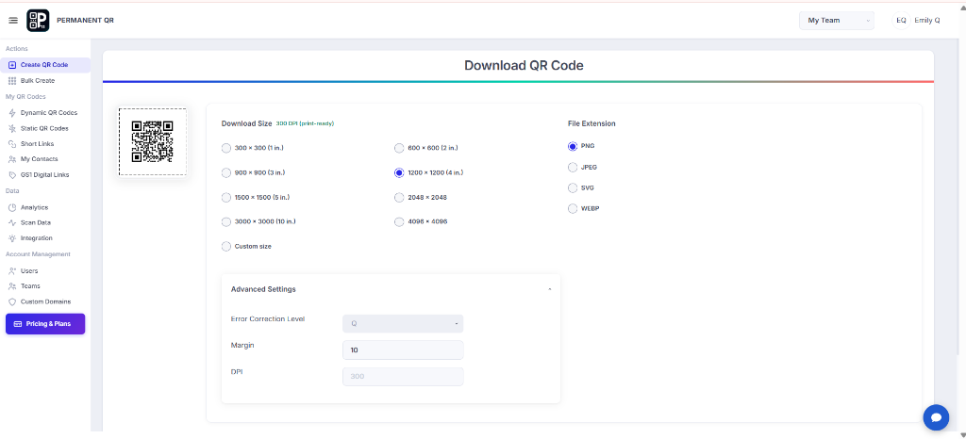
Task: Select 4096 × 4096 size option
Action: click(x=399, y=221)
